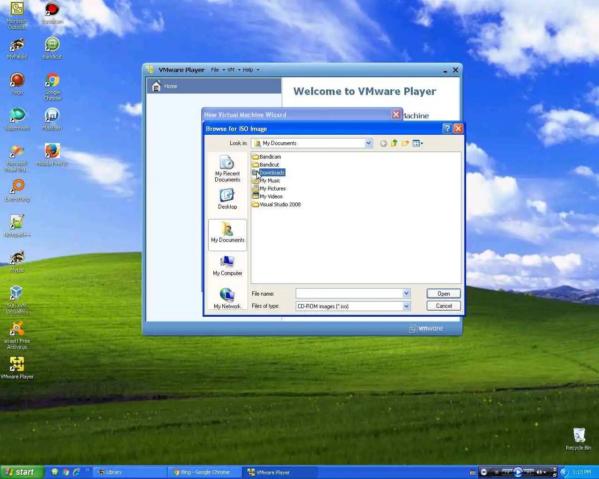Click the taskbar clock showing 1:13 PM

tap(581, 472)
